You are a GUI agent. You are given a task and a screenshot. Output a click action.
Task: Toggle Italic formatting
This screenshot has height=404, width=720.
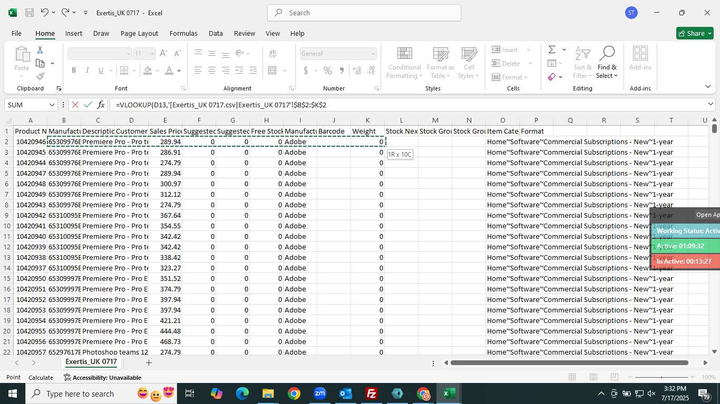pyautogui.click(x=87, y=70)
